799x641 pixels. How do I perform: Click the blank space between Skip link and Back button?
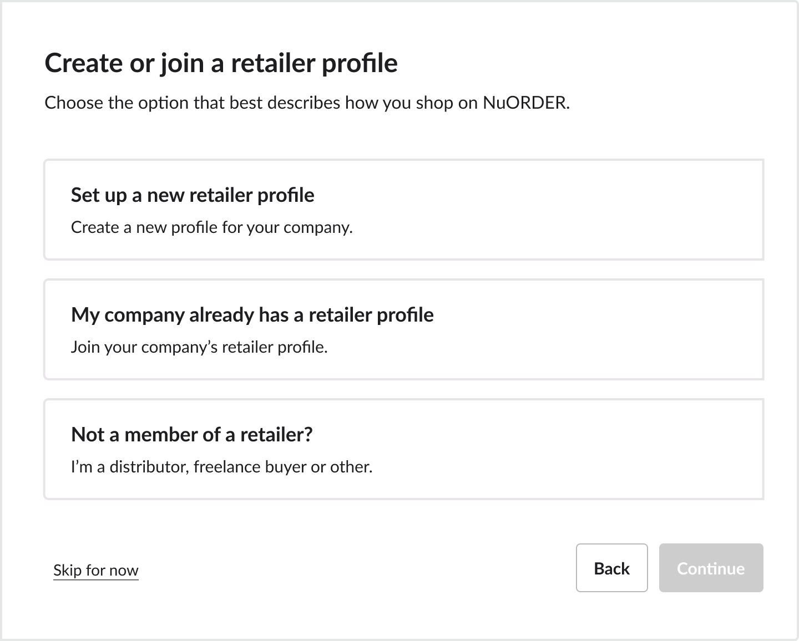click(x=355, y=569)
